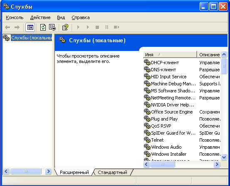The image size is (230, 186).
Task: Click the gear icon beside SpIDer Guard
Action: click(147, 133)
